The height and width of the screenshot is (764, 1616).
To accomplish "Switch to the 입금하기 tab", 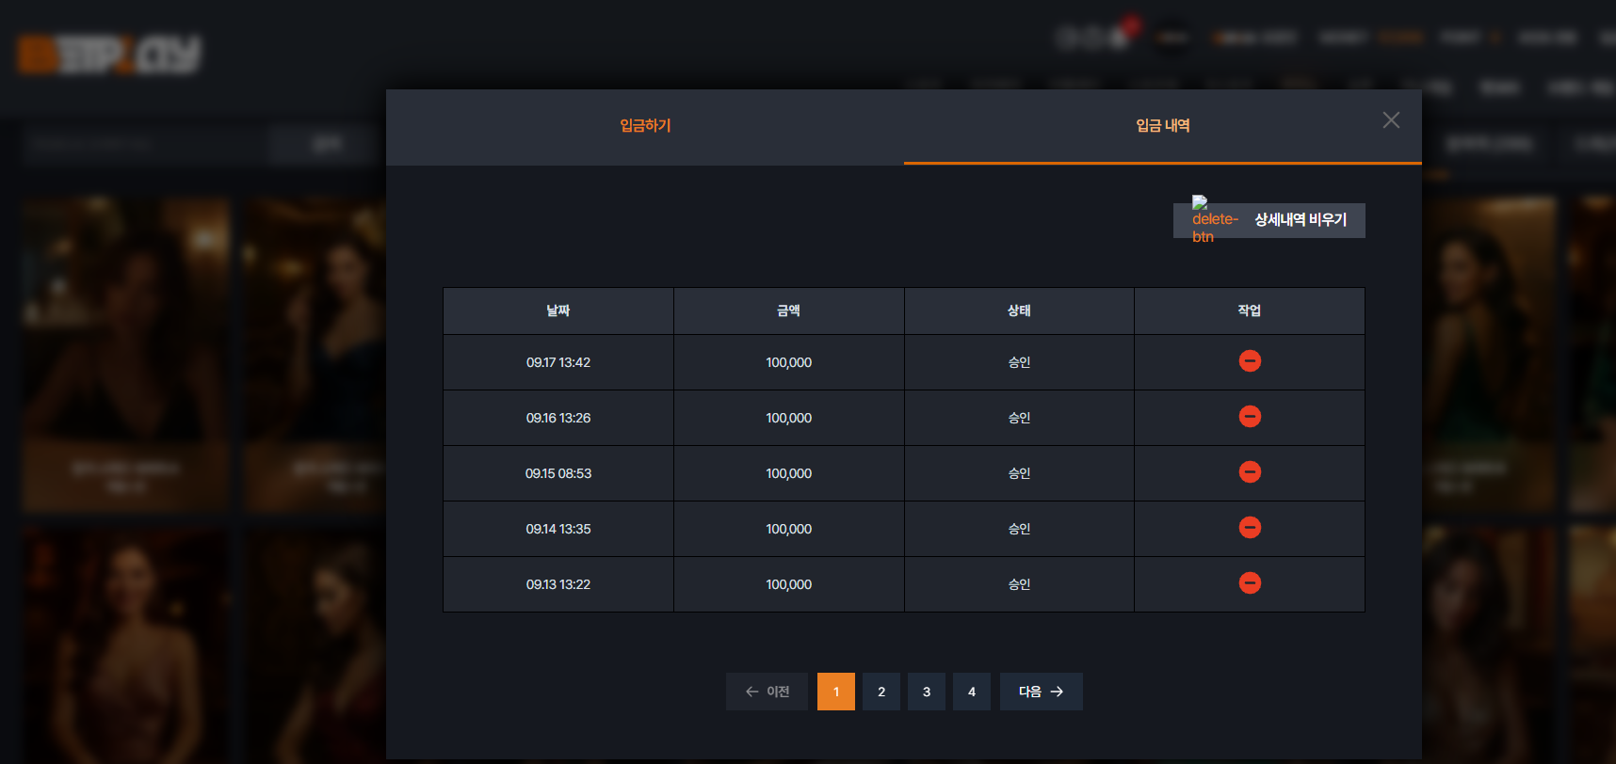I will [645, 126].
